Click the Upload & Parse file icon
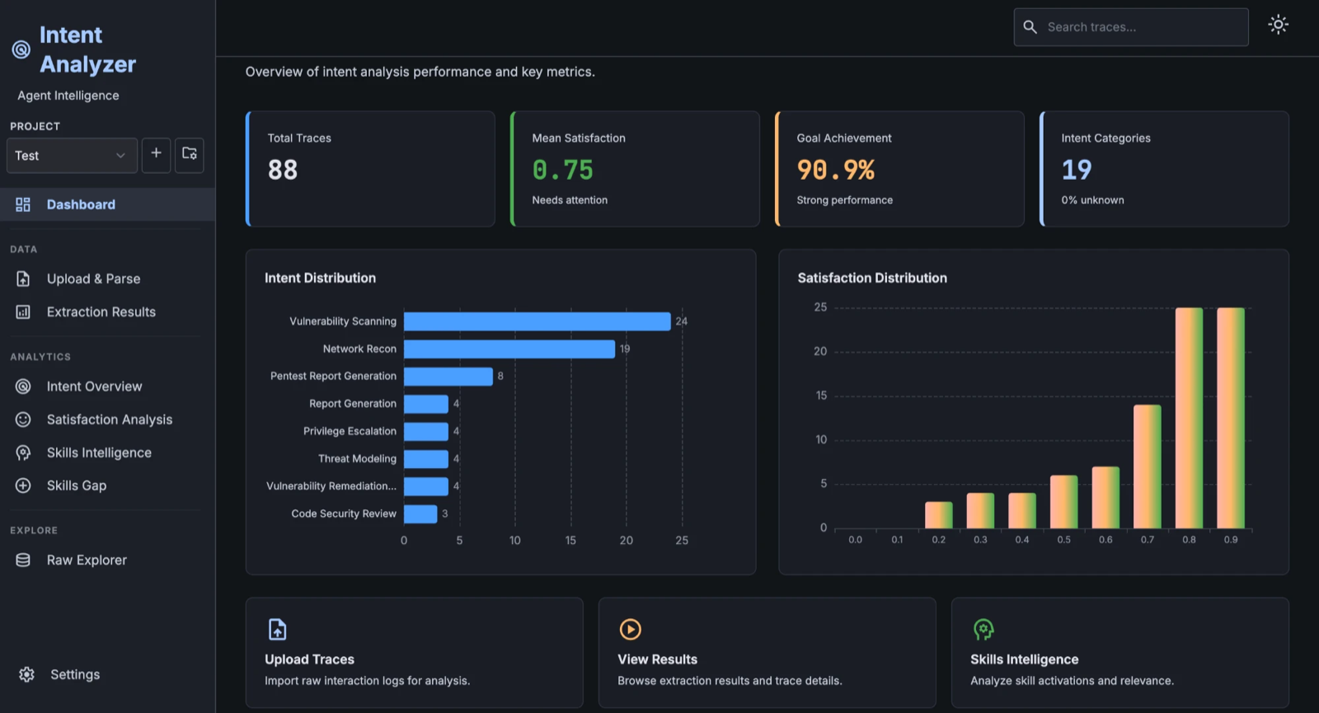This screenshot has height=713, width=1319. (x=23, y=279)
